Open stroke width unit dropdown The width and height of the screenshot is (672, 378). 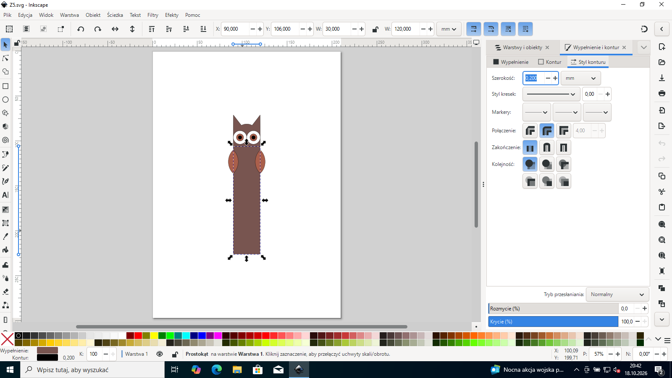coord(581,78)
